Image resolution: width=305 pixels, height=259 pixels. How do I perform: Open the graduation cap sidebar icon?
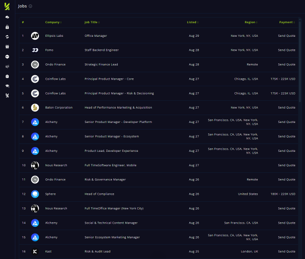point(7,86)
